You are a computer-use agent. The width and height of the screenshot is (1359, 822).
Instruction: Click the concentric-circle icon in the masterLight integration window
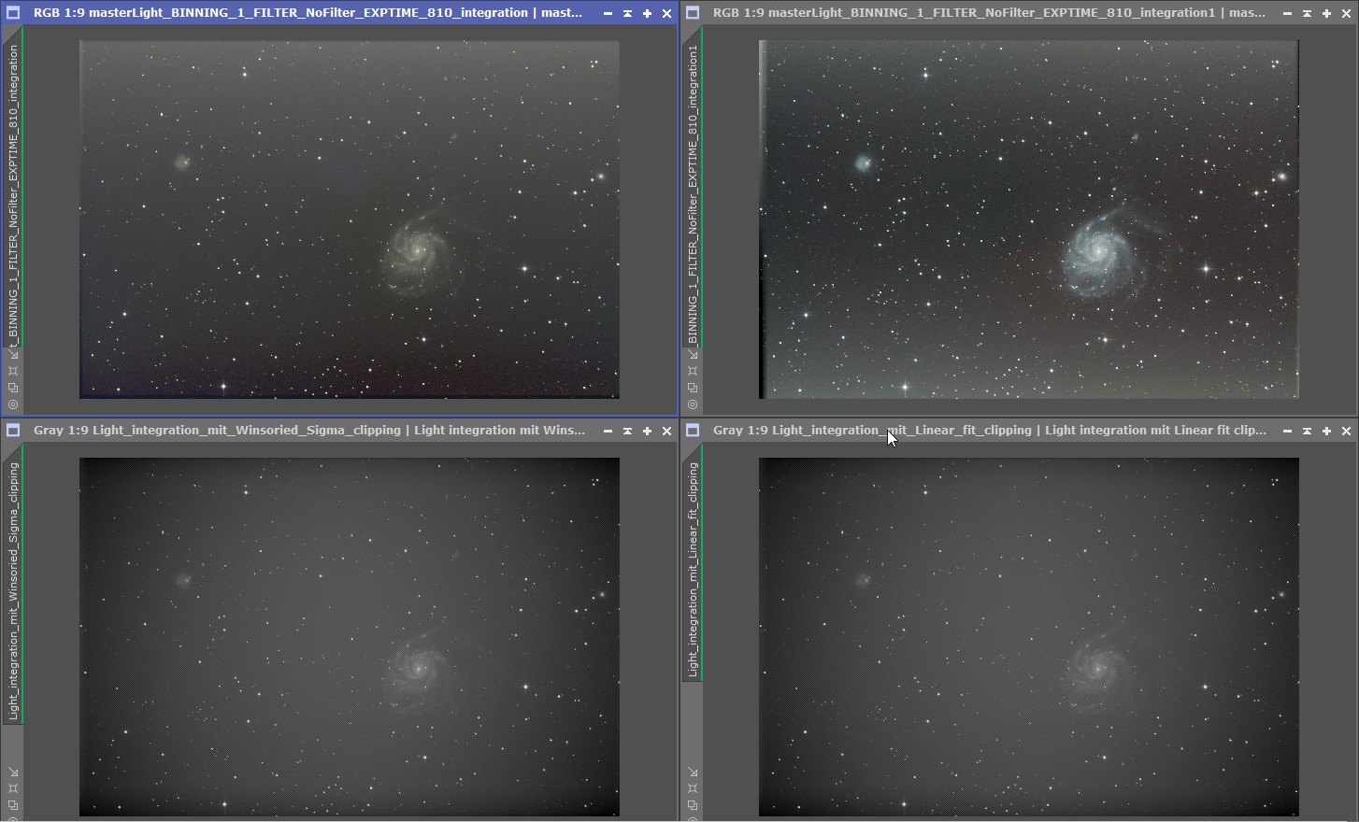[x=13, y=404]
